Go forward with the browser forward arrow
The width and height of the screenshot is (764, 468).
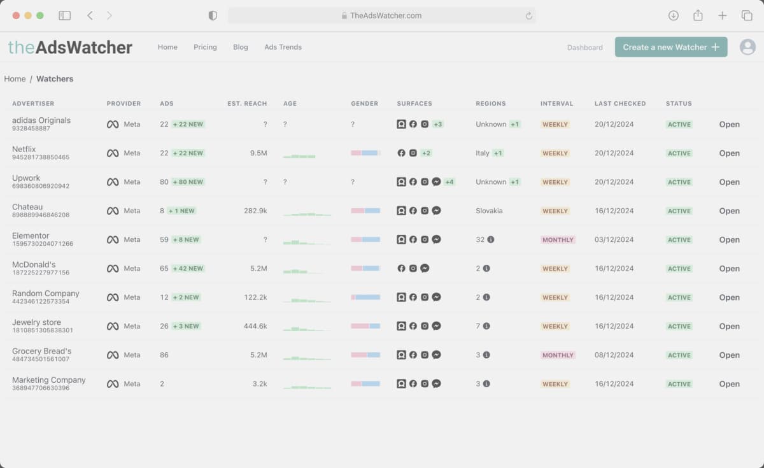click(110, 15)
